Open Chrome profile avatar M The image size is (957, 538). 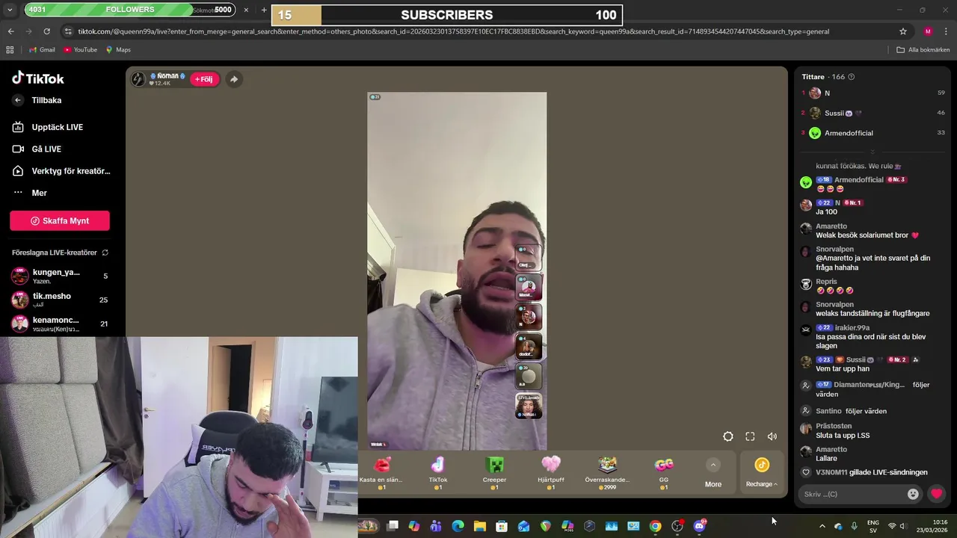[x=928, y=31]
